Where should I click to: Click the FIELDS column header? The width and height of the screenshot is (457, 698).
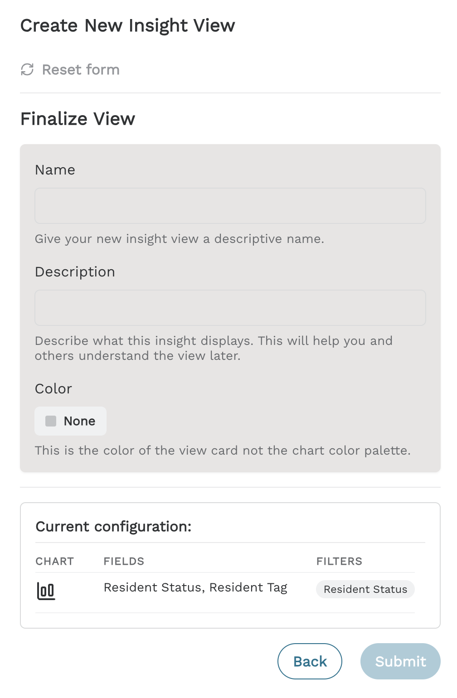pos(124,561)
